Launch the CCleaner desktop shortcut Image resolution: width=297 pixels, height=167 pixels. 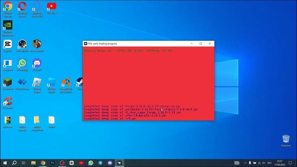[x=8, y=103]
